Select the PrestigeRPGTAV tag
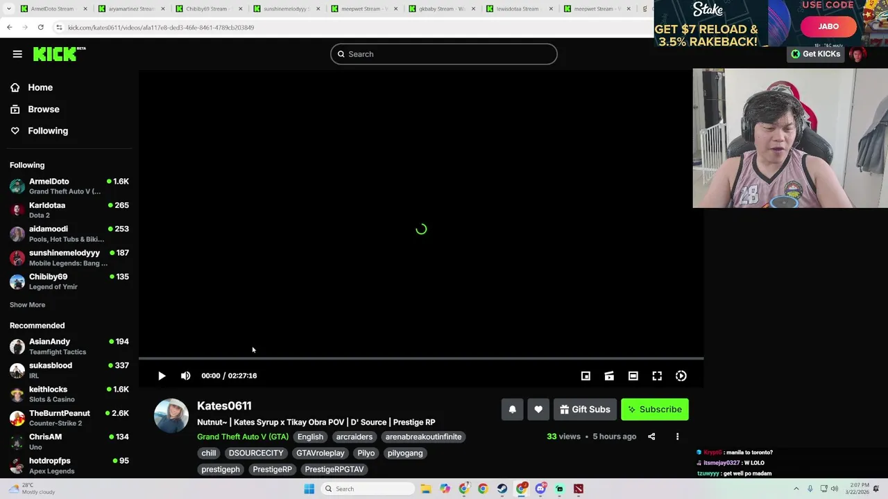This screenshot has width=888, height=499. pyautogui.click(x=334, y=469)
